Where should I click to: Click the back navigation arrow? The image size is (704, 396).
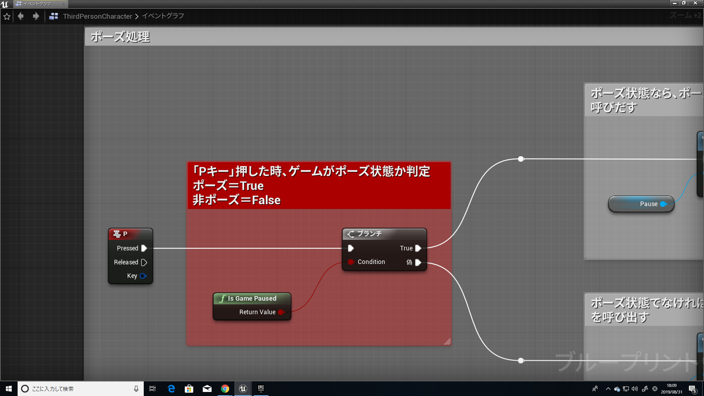(x=21, y=16)
